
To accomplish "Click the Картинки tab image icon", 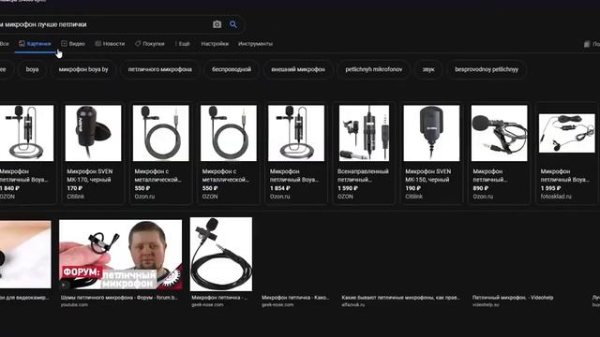I will point(22,44).
